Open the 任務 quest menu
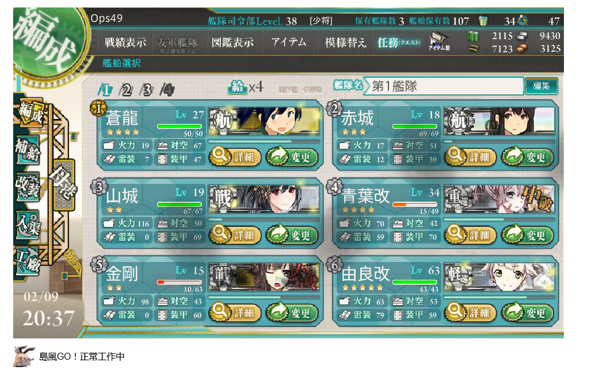 (399, 43)
